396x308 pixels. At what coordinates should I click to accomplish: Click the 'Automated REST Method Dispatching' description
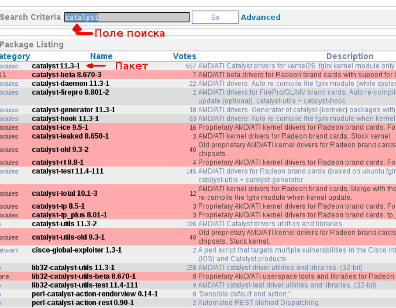pos(258,303)
